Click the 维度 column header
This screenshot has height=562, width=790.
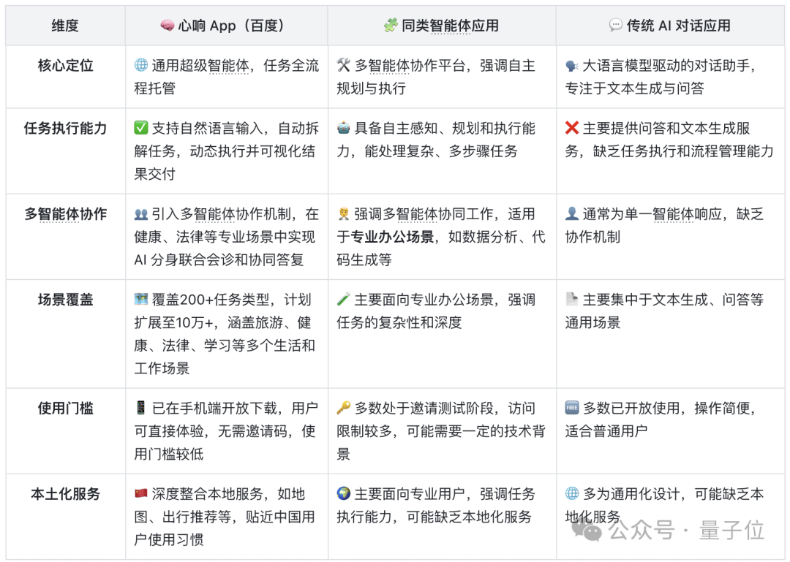66,26
